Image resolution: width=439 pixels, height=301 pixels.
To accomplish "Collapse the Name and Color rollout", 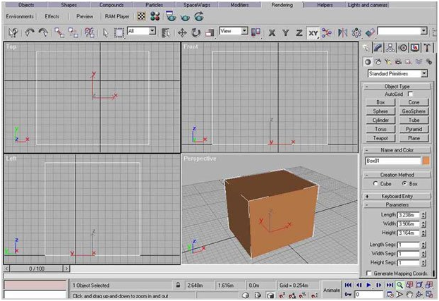I will (x=397, y=150).
